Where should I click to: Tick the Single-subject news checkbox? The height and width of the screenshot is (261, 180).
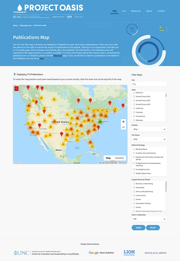pyautogui.click(x=134, y=173)
